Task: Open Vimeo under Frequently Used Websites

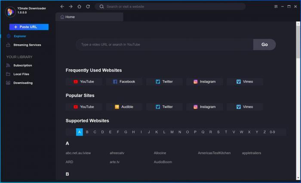Action: 245,81
